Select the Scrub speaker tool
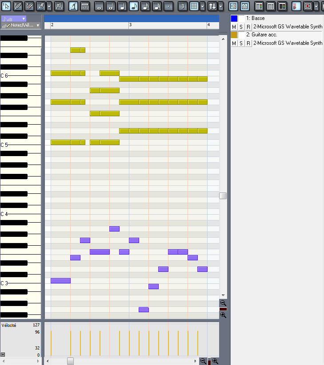The width and height of the screenshot is (324, 365). click(x=59, y=6)
